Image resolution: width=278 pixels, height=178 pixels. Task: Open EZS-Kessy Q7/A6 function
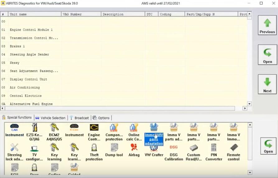coord(34,132)
